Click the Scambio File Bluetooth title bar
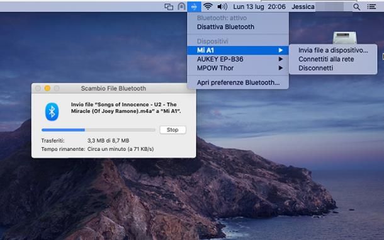The height and width of the screenshot is (240, 384). 114,88
